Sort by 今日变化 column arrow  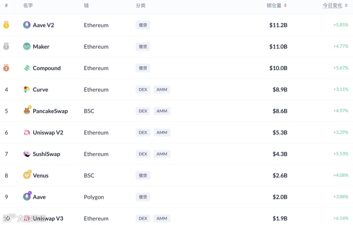(346, 5)
